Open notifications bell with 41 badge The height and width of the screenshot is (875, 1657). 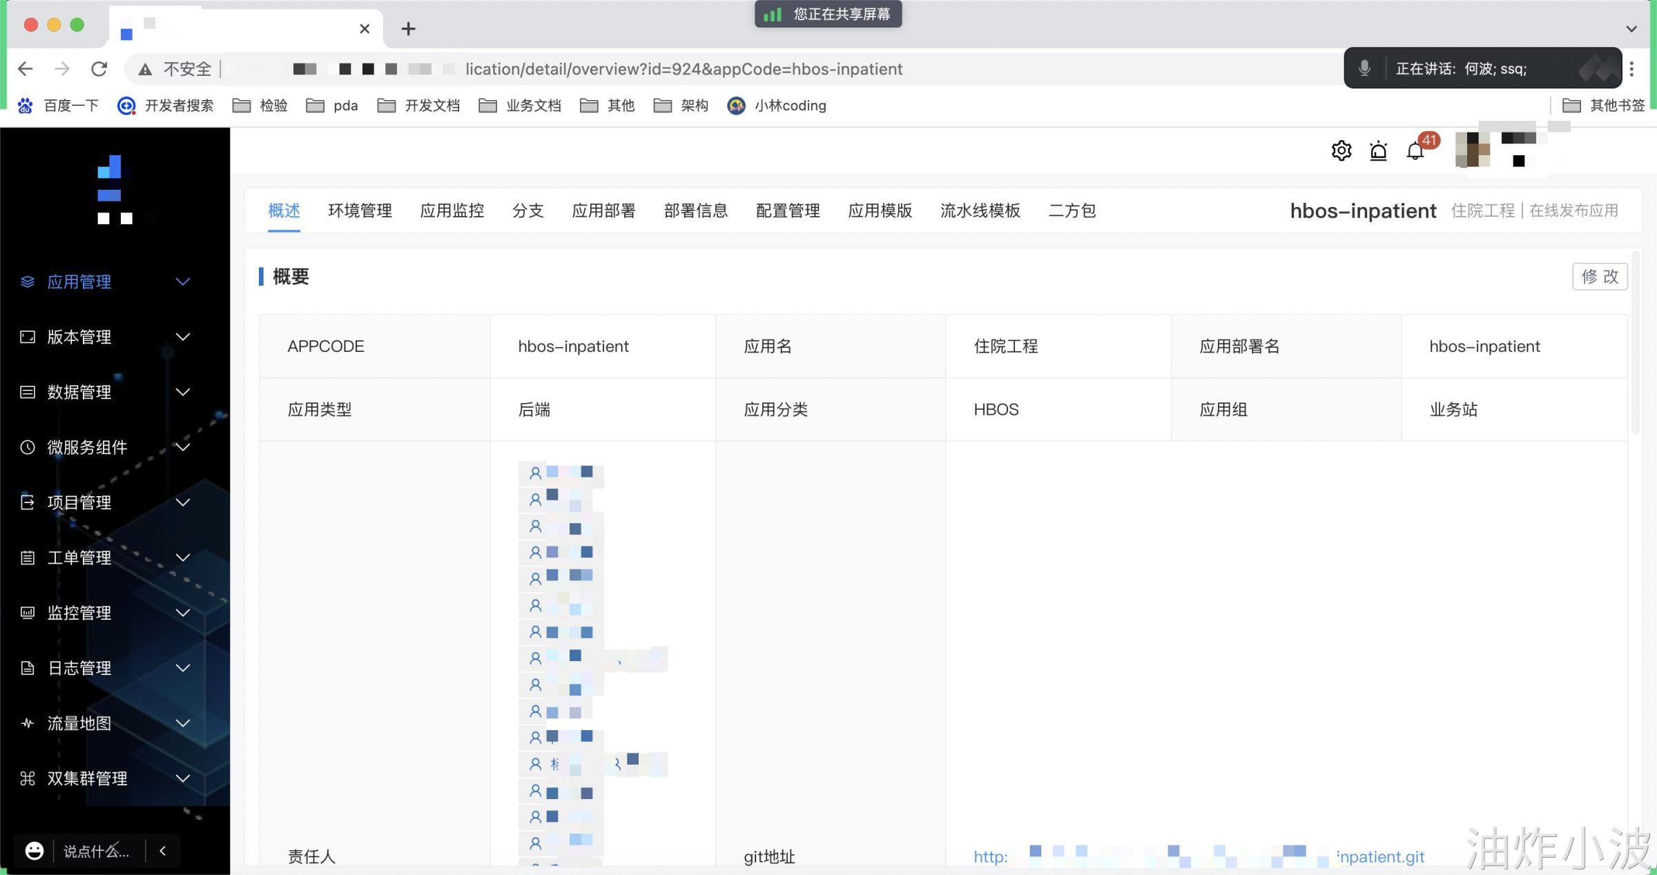pos(1415,150)
